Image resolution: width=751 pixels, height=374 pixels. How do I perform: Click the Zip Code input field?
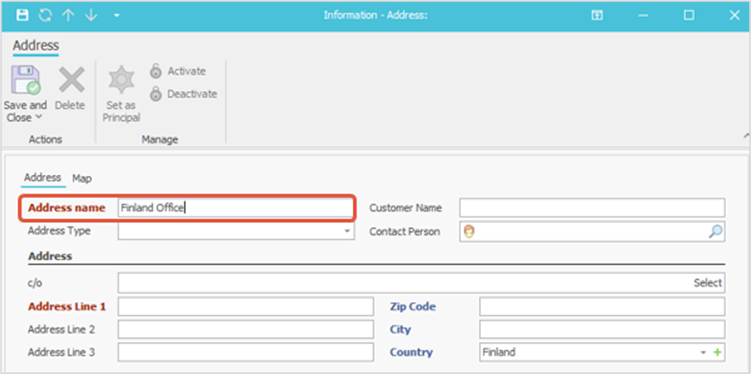pyautogui.click(x=601, y=307)
